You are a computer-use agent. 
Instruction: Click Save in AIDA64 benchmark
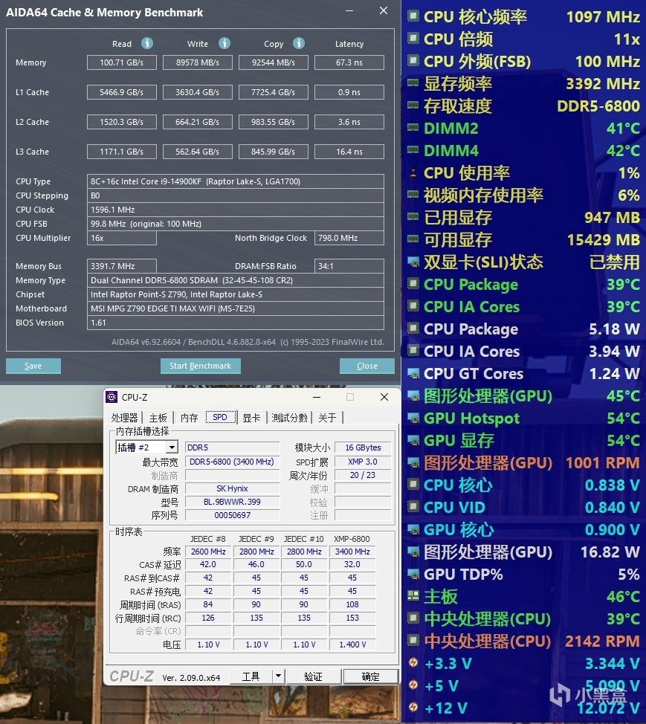[x=33, y=366]
